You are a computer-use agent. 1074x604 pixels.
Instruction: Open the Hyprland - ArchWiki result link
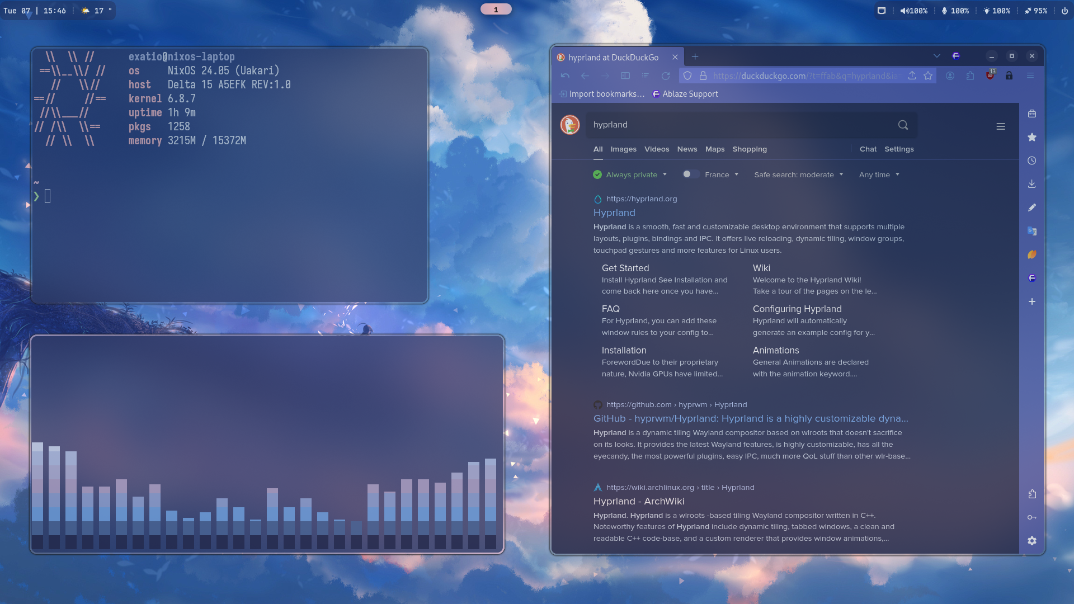638,501
